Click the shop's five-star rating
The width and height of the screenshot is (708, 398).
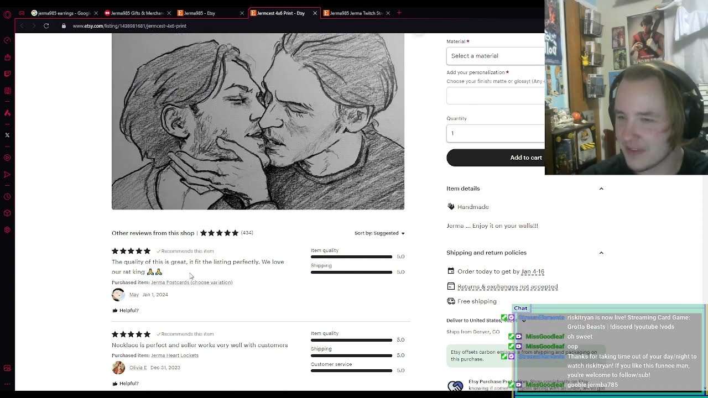(219, 233)
